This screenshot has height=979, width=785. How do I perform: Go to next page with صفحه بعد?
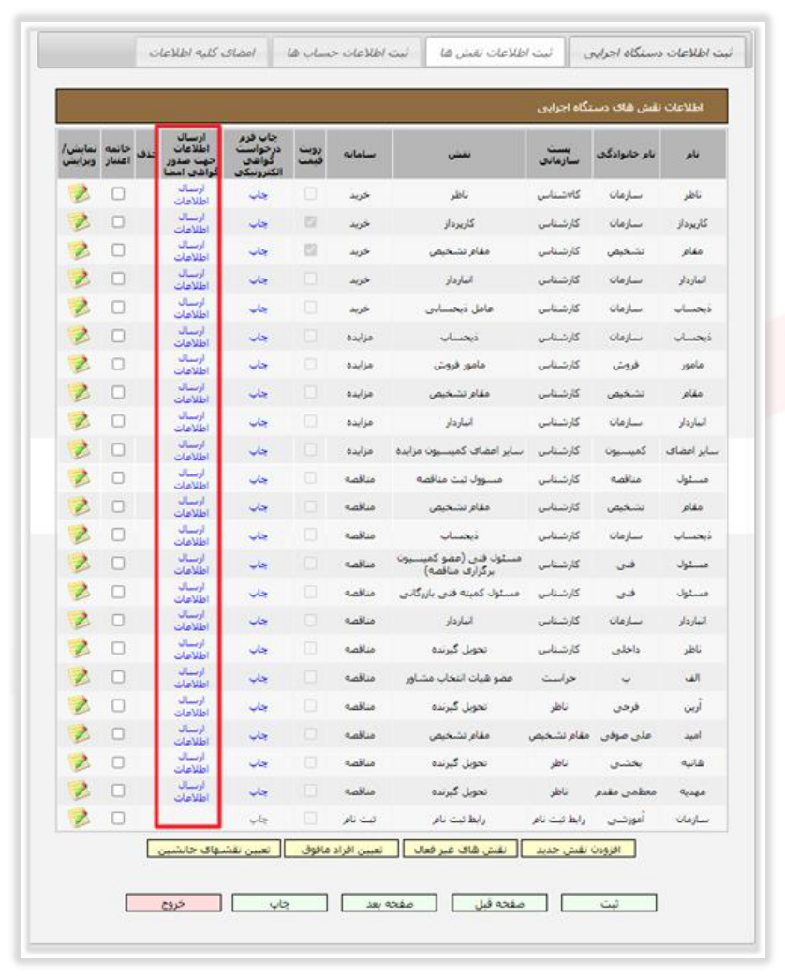(389, 903)
